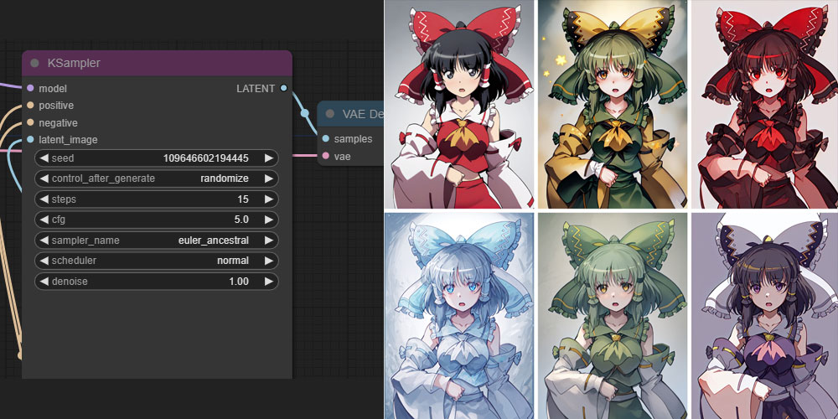Open the yellow-bow green-haired girl image

(x=612, y=104)
